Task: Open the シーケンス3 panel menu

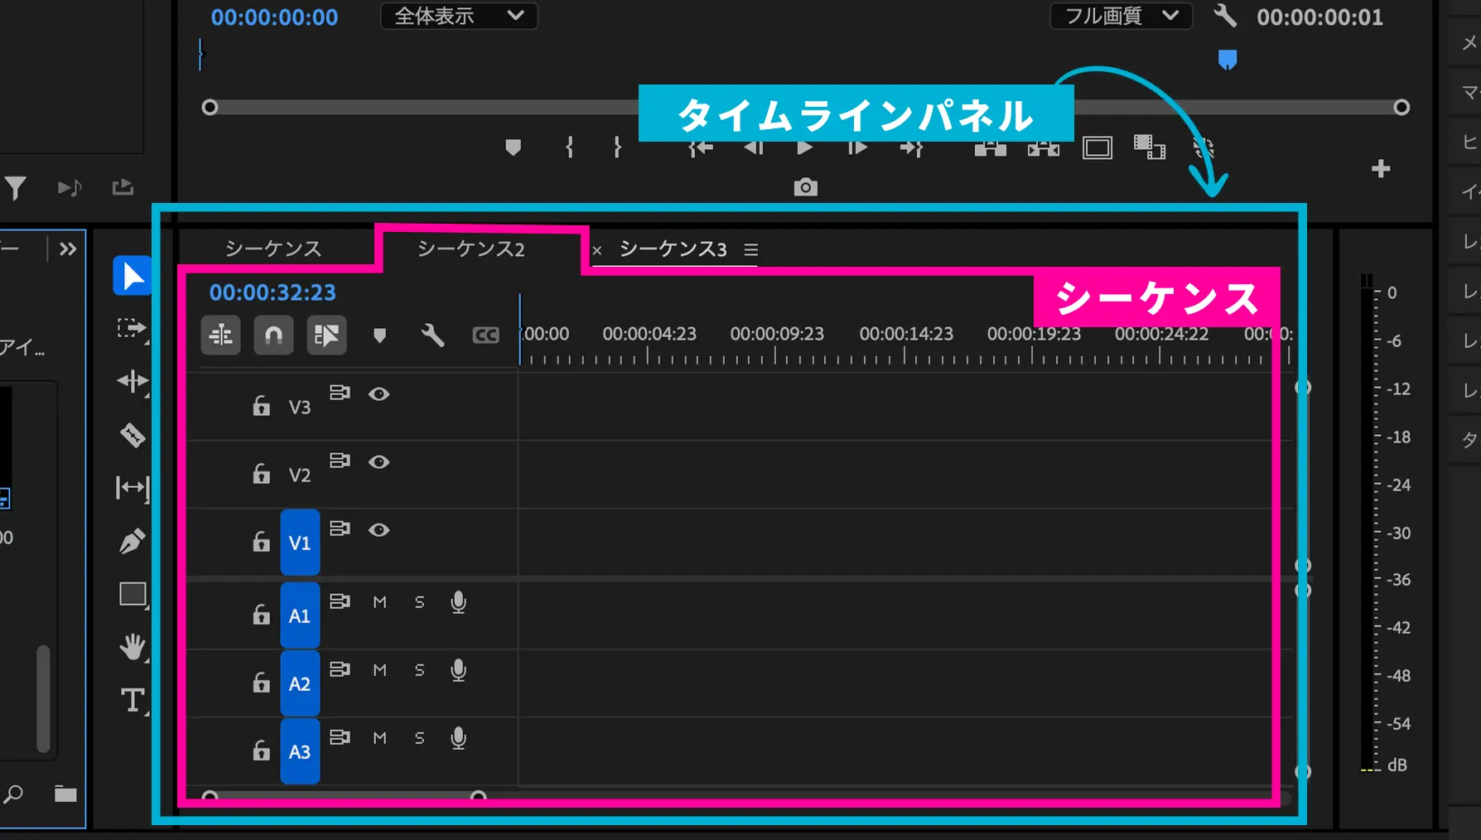Action: 750,249
